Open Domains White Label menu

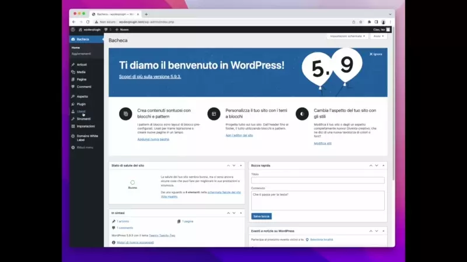pos(86,138)
